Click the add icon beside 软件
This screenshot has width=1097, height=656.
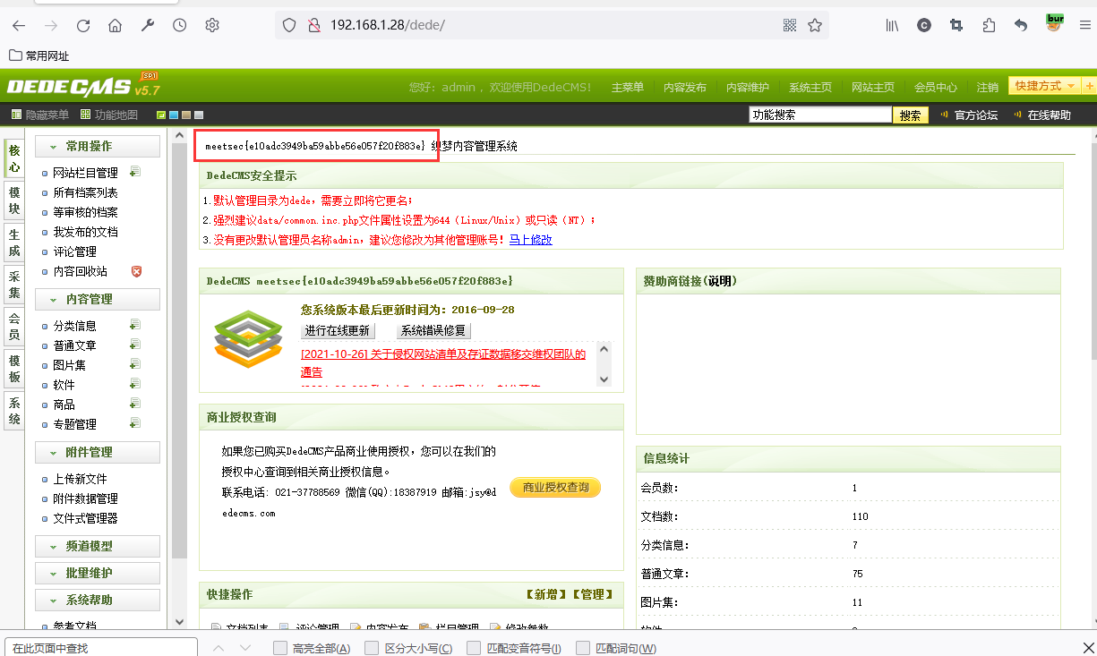tap(134, 384)
